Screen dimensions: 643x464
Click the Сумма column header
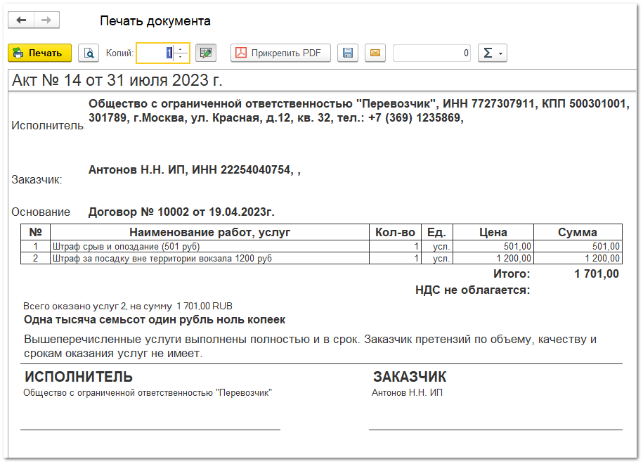tap(577, 232)
